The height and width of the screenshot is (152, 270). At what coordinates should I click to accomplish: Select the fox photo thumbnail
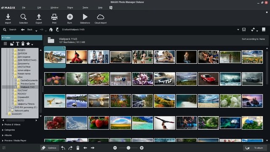pyautogui.click(x=99, y=79)
